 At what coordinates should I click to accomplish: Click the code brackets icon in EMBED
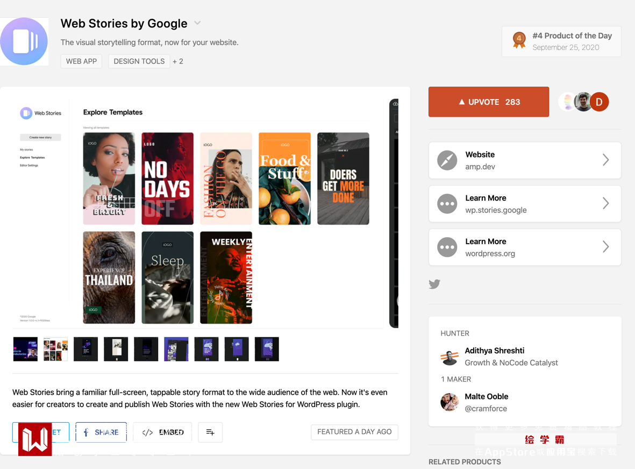coord(147,432)
